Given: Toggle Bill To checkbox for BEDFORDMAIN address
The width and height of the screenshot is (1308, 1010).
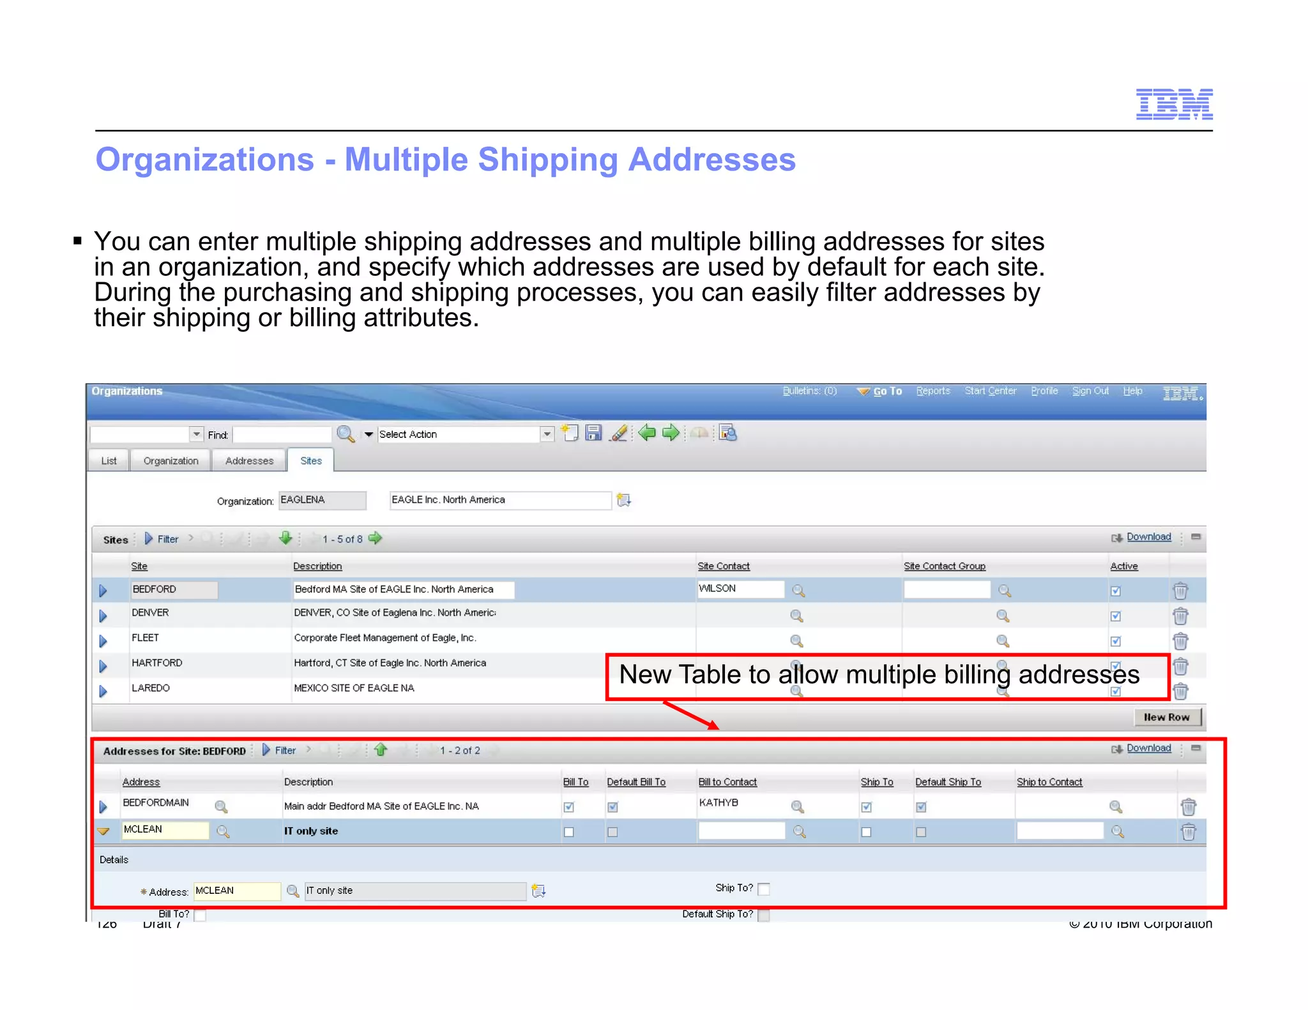Looking at the screenshot, I should click(x=568, y=807).
